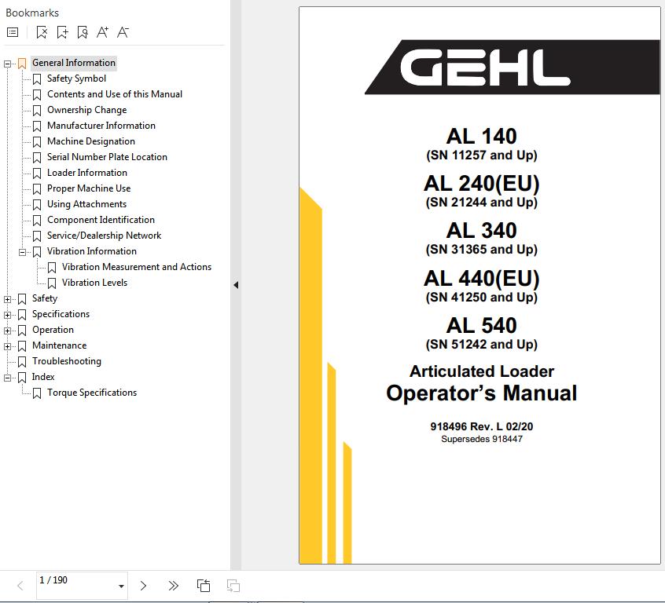665x603 pixels.
Task: Collapse the Index bookmark section
Action: [7, 378]
